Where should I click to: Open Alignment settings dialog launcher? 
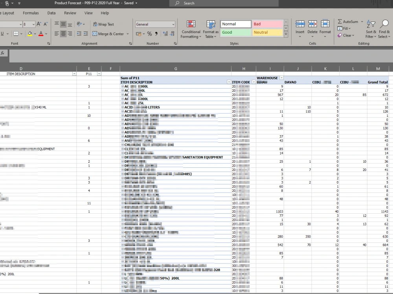click(130, 44)
